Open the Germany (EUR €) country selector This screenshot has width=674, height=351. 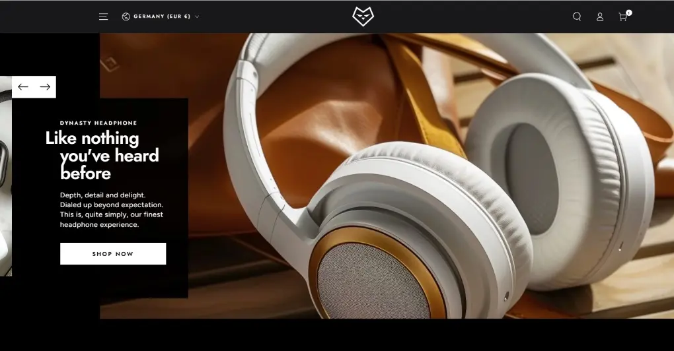coord(161,16)
